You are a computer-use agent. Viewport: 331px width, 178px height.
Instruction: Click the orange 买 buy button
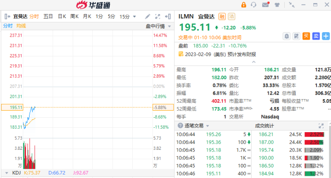[x=306, y=36]
